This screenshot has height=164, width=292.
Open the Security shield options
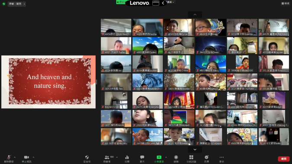tap(87, 159)
